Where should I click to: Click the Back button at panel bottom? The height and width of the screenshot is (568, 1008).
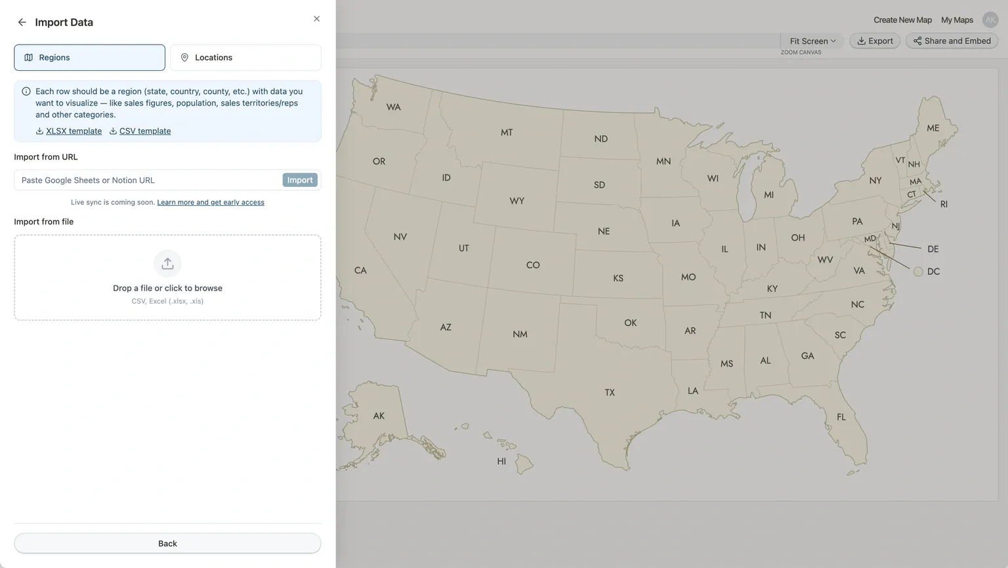[x=167, y=543]
